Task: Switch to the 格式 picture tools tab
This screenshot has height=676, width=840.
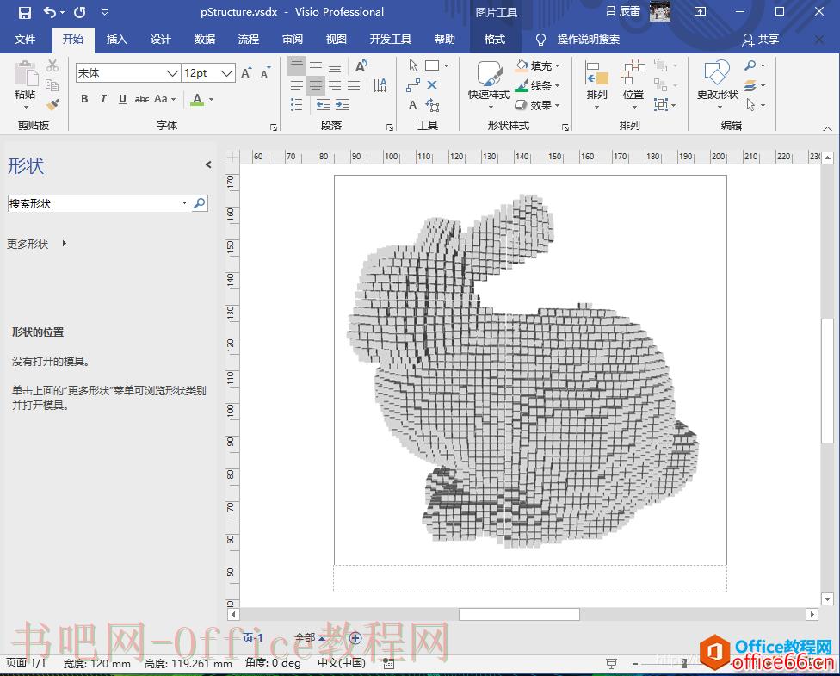Action: [x=494, y=39]
